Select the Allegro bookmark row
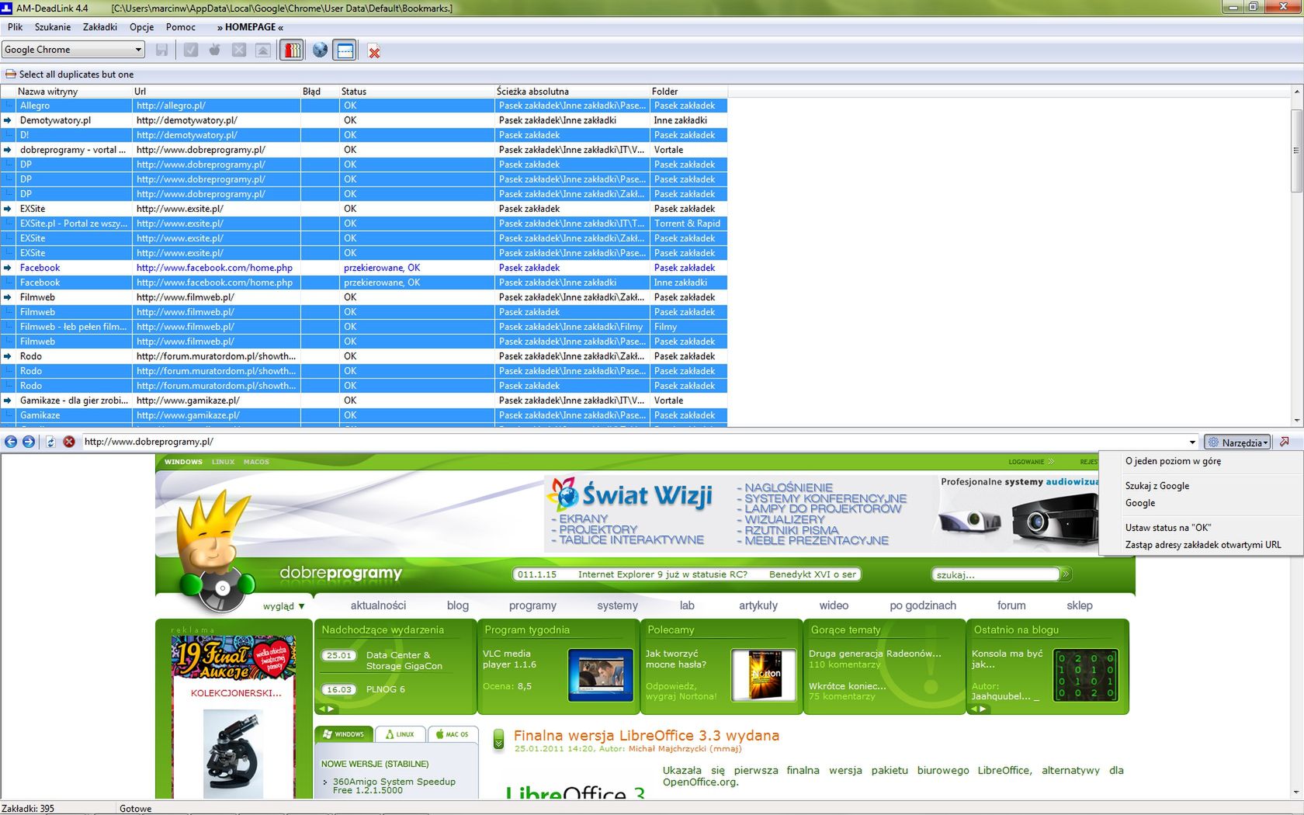This screenshot has height=815, width=1304. click(x=364, y=106)
